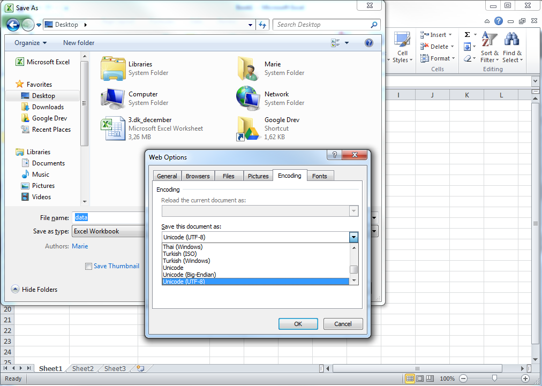The width and height of the screenshot is (542, 386).
Task: Open the address bar history dropdown
Action: click(250, 25)
